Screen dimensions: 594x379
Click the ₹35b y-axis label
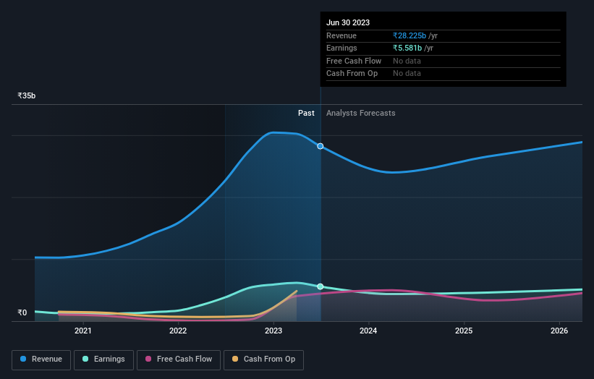[x=27, y=95]
